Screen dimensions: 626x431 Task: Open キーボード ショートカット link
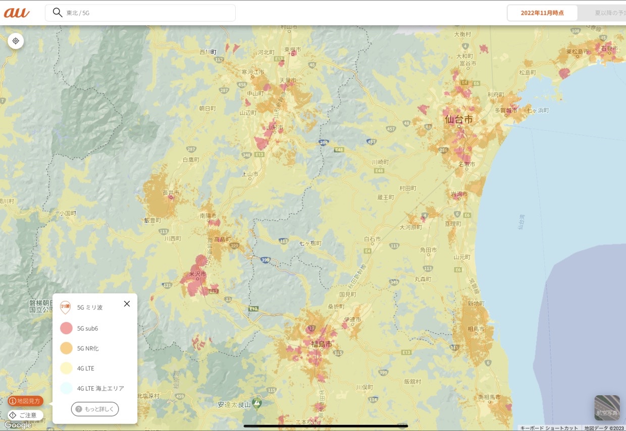pyautogui.click(x=549, y=428)
